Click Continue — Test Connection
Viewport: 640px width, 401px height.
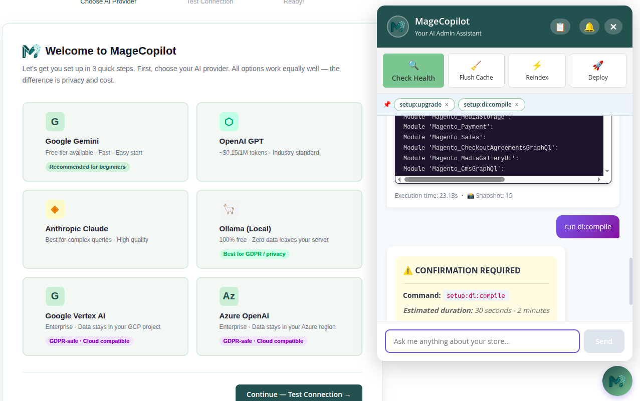point(298,394)
